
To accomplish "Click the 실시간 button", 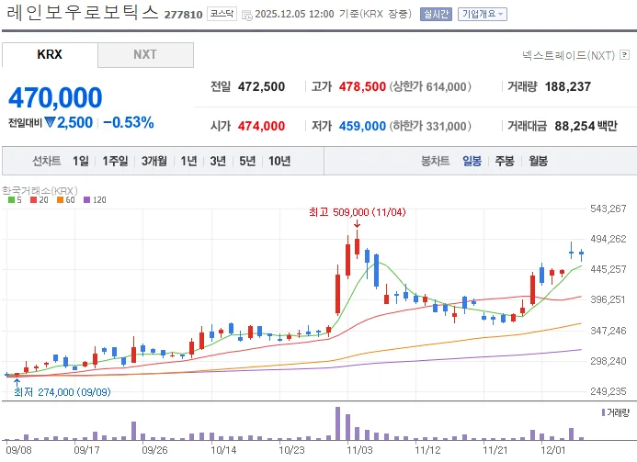I will coord(436,14).
